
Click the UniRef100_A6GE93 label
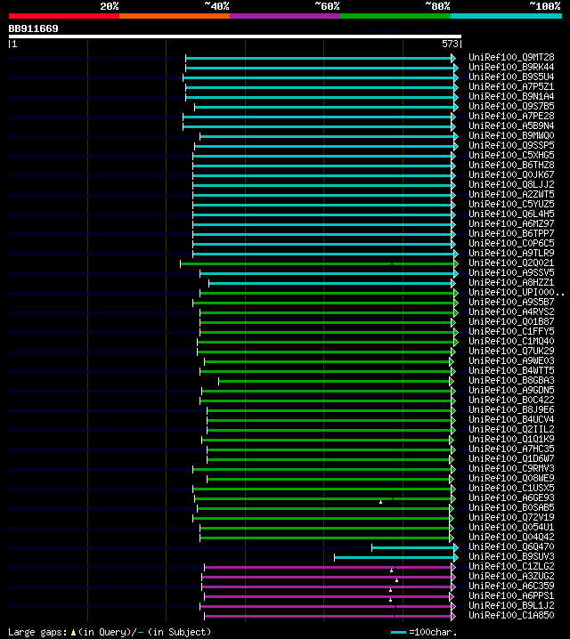click(511, 497)
